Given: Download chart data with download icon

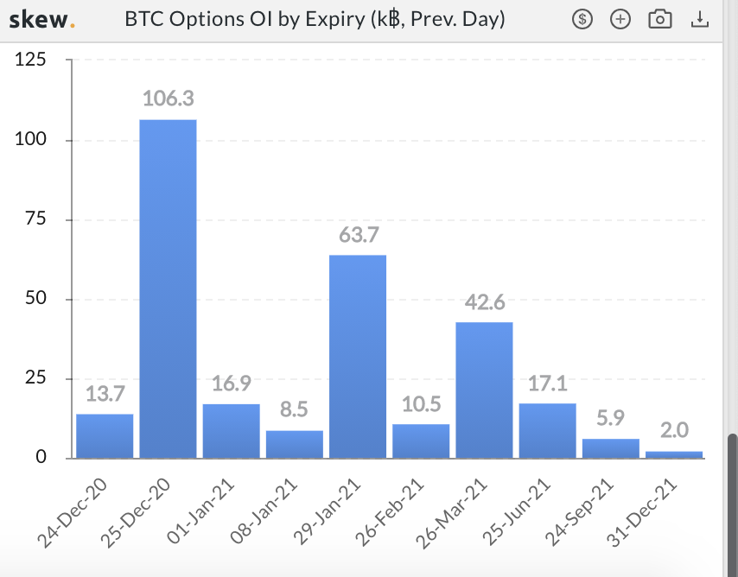Looking at the screenshot, I should pos(700,19).
